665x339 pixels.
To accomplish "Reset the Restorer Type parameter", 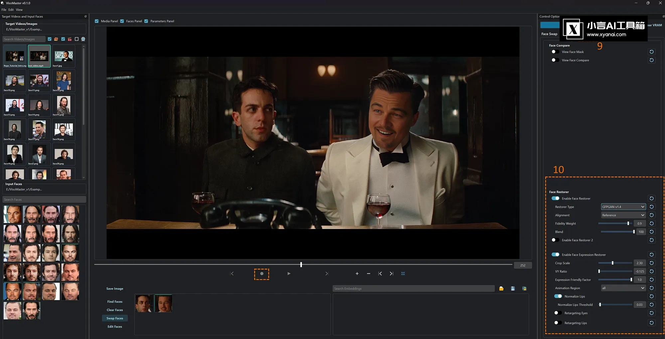I will coord(652,207).
